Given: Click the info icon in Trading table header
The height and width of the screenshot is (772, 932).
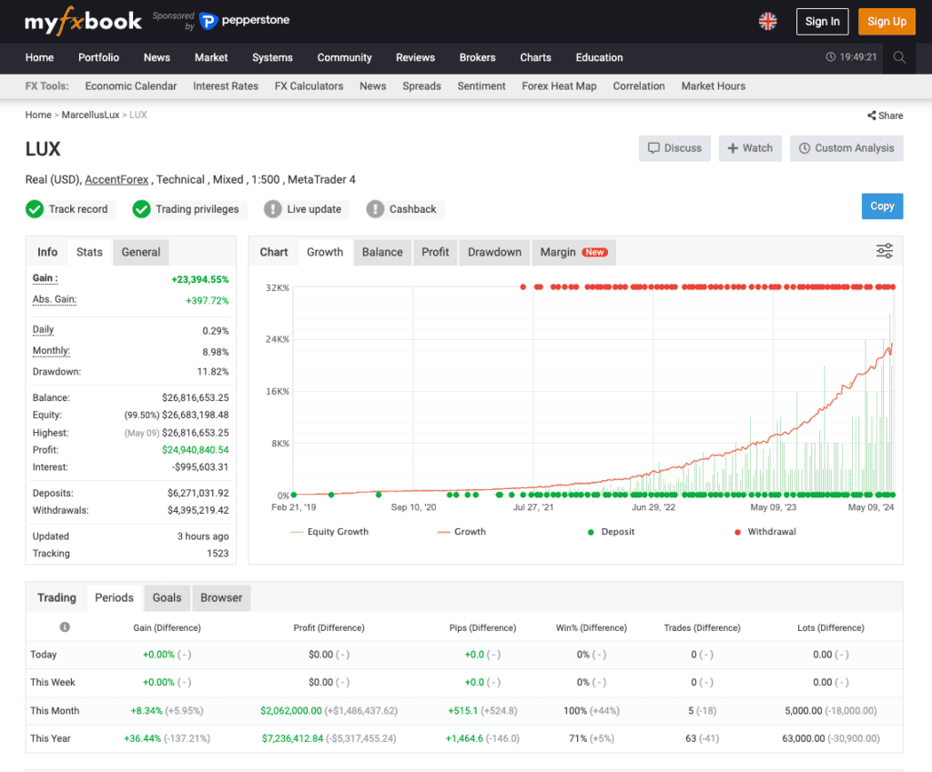Looking at the screenshot, I should click(x=65, y=627).
